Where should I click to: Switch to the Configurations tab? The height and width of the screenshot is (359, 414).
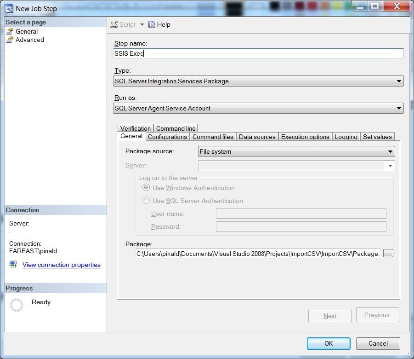click(167, 137)
